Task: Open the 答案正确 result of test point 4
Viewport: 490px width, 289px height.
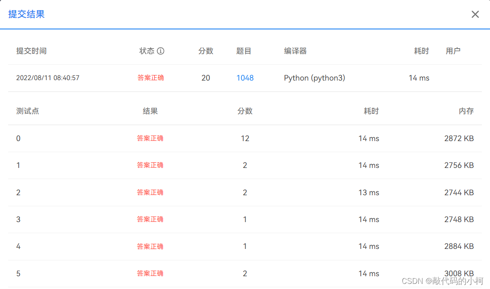Action: 151,246
